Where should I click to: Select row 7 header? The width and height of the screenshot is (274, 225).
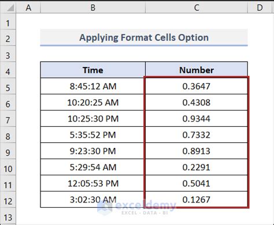coord(8,119)
